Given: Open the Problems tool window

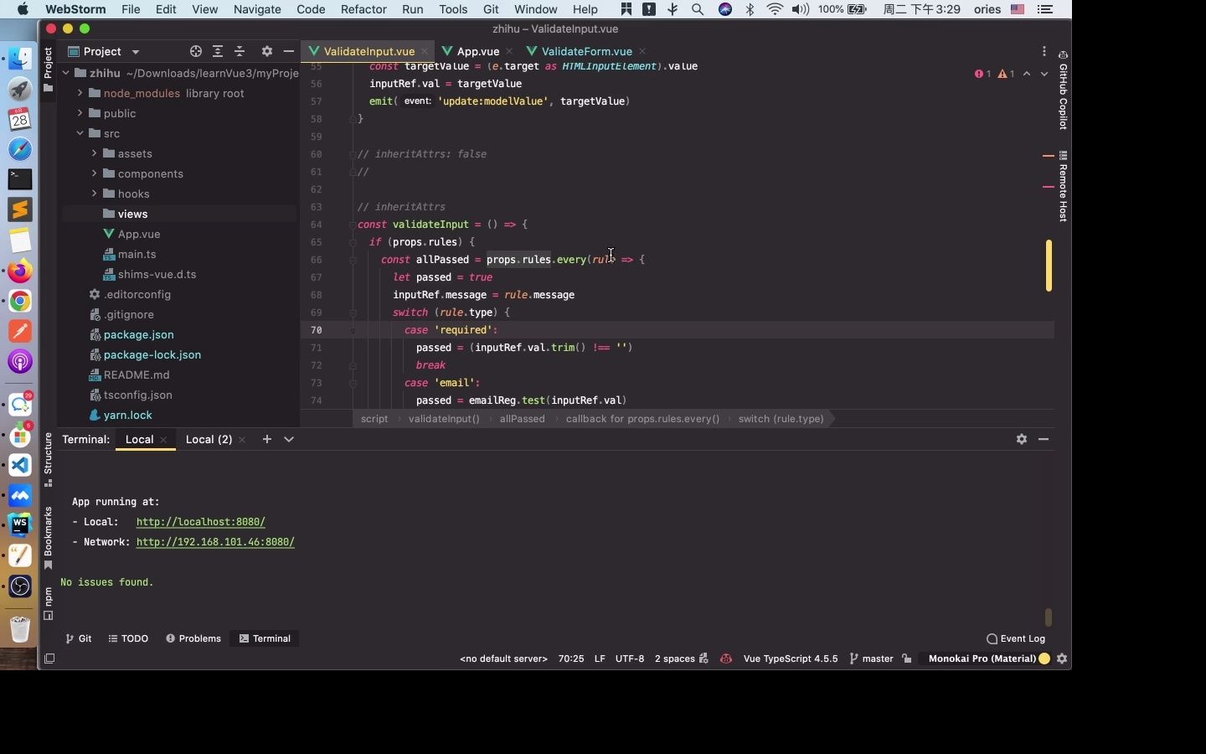Looking at the screenshot, I should pyautogui.click(x=193, y=638).
